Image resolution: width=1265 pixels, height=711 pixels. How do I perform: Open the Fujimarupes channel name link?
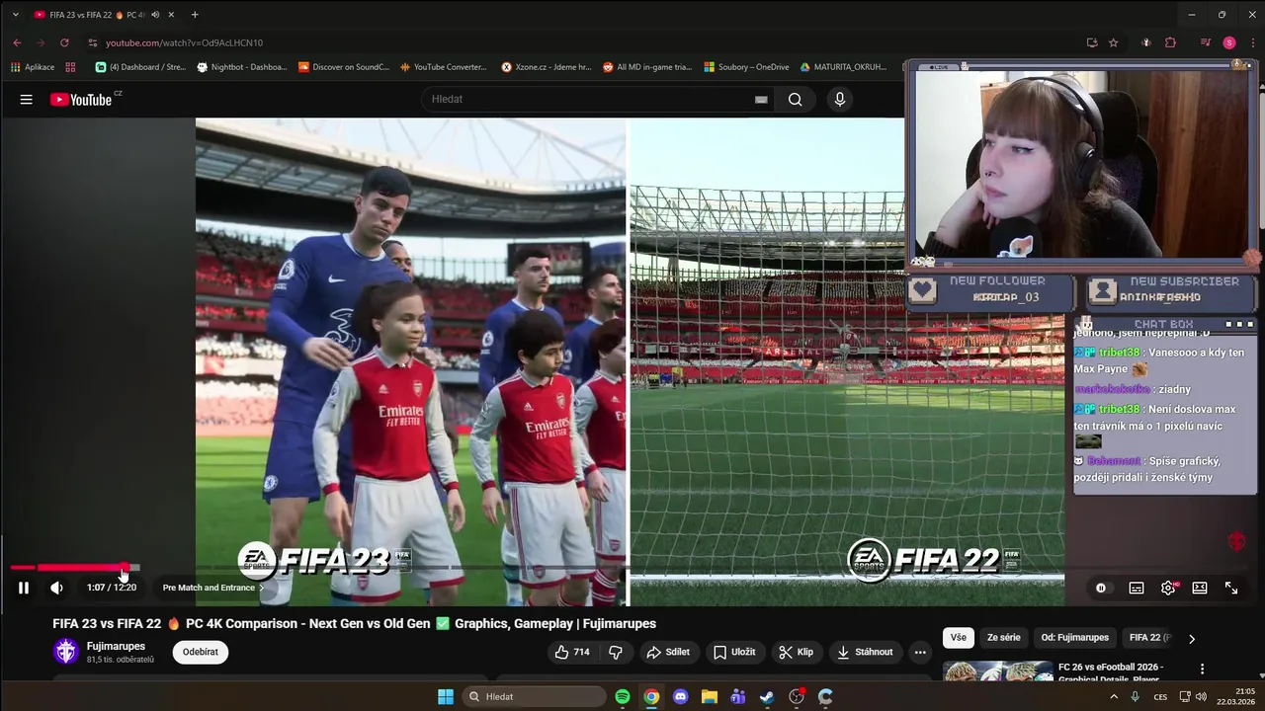click(x=116, y=646)
